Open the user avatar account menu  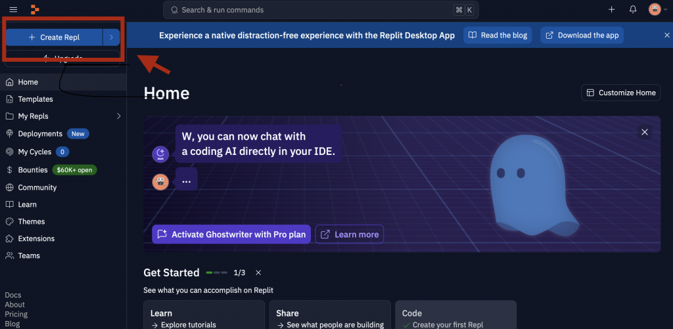[657, 9]
